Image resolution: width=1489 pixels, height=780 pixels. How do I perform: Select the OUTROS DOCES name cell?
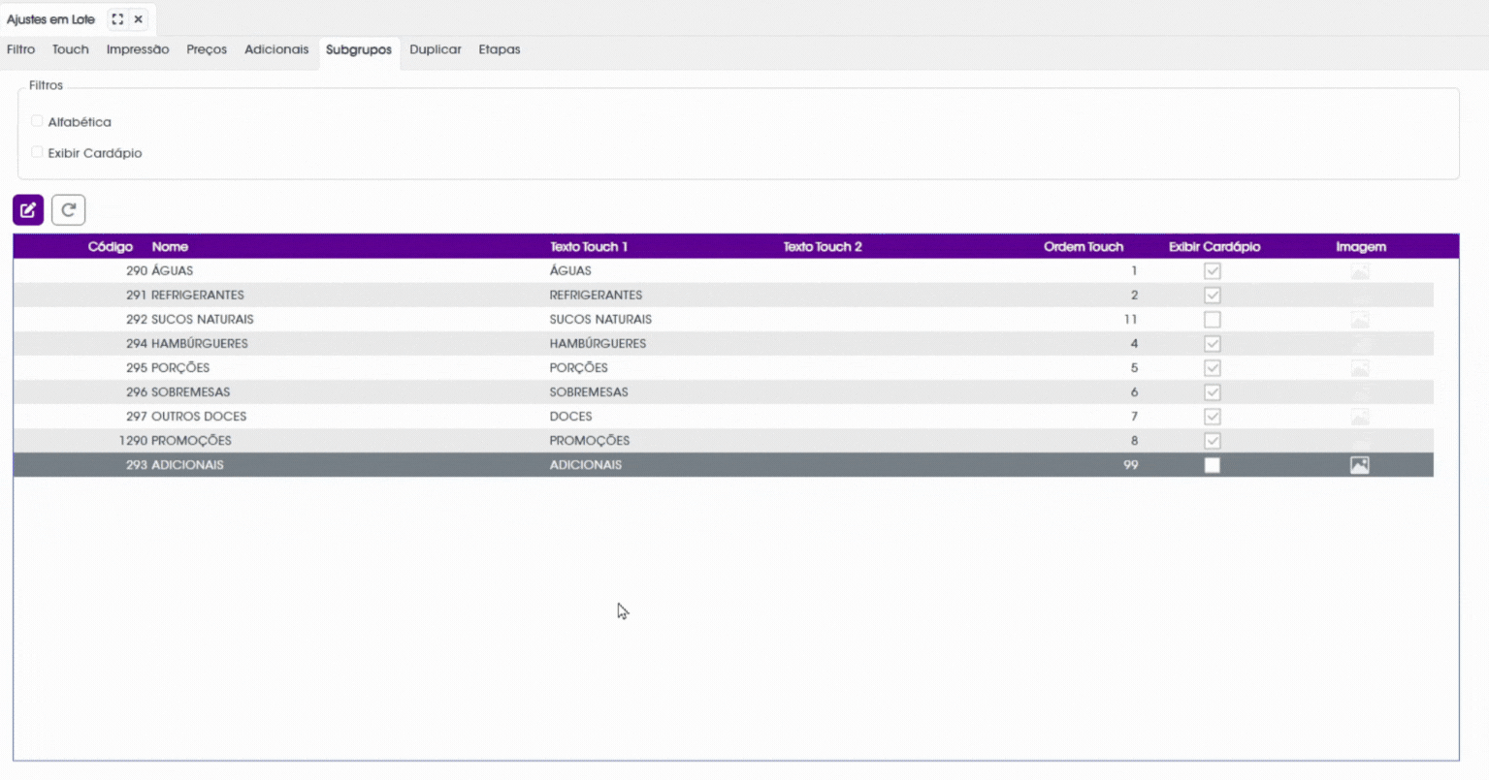tap(199, 417)
